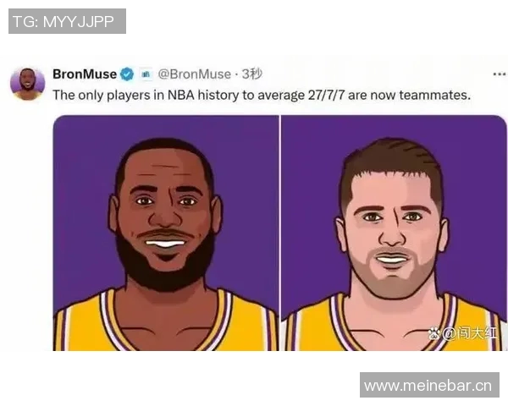
Task: Open the BronMuse display name profile
Action: click(85, 74)
